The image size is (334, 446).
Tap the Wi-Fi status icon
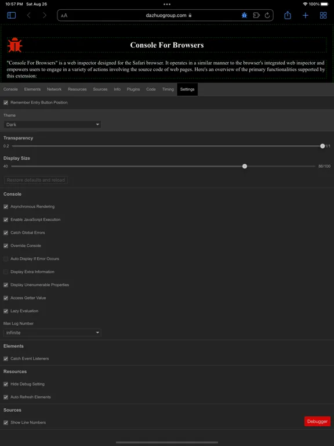click(305, 4)
